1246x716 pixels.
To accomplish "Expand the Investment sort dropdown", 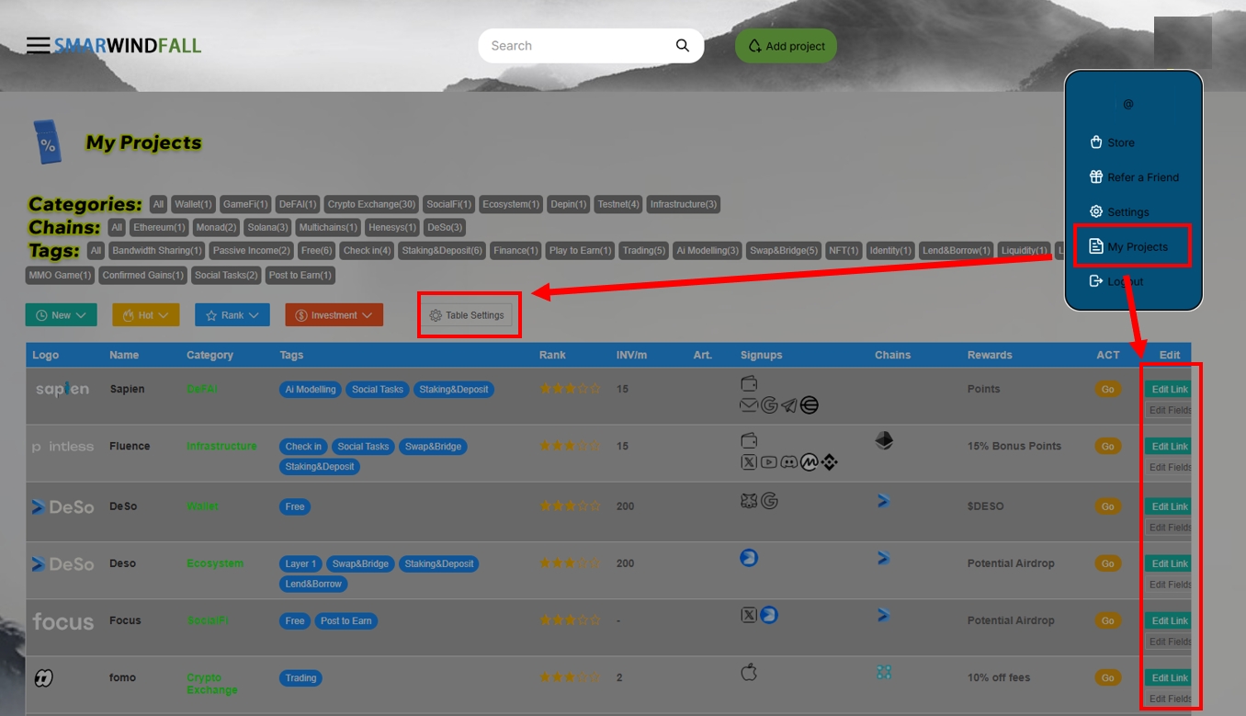I will (x=334, y=315).
